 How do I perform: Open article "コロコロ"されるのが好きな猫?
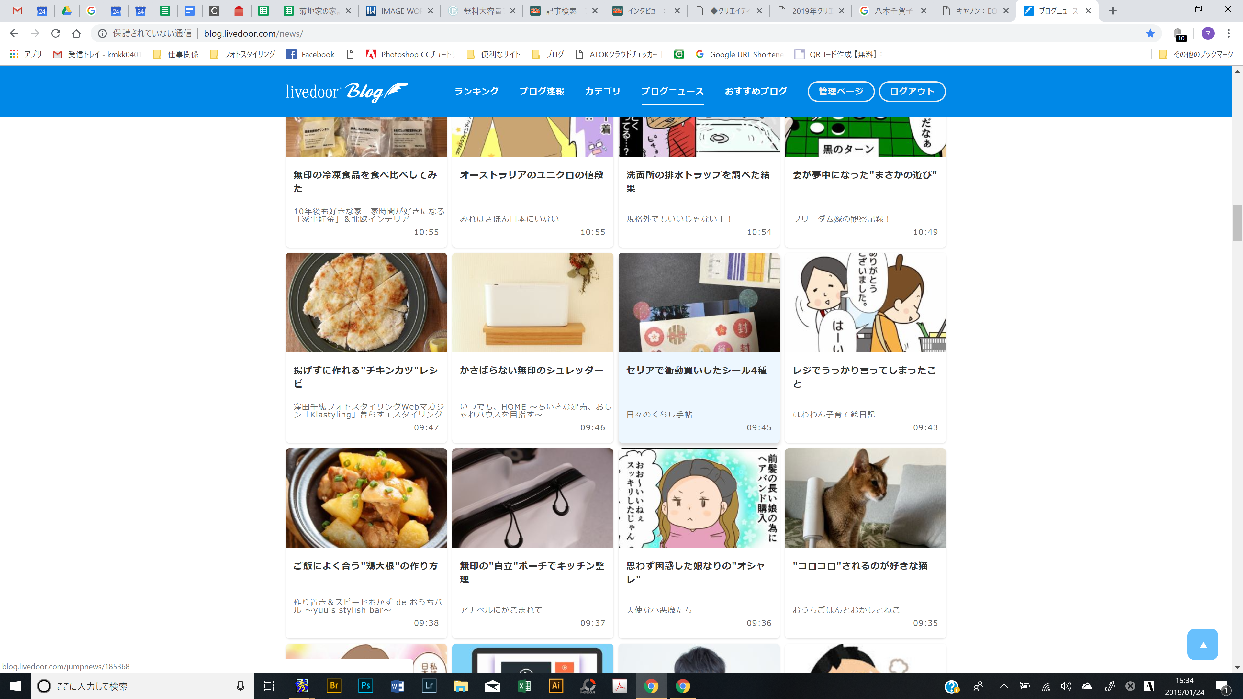tap(860, 565)
